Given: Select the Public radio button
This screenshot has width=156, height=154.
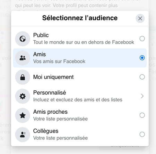Looking at the screenshot, I should (142, 39).
